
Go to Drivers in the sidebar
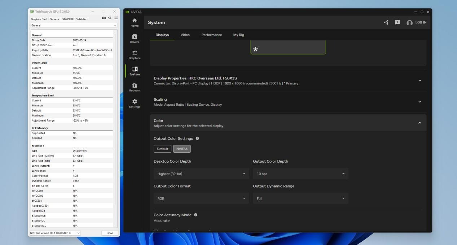[135, 39]
